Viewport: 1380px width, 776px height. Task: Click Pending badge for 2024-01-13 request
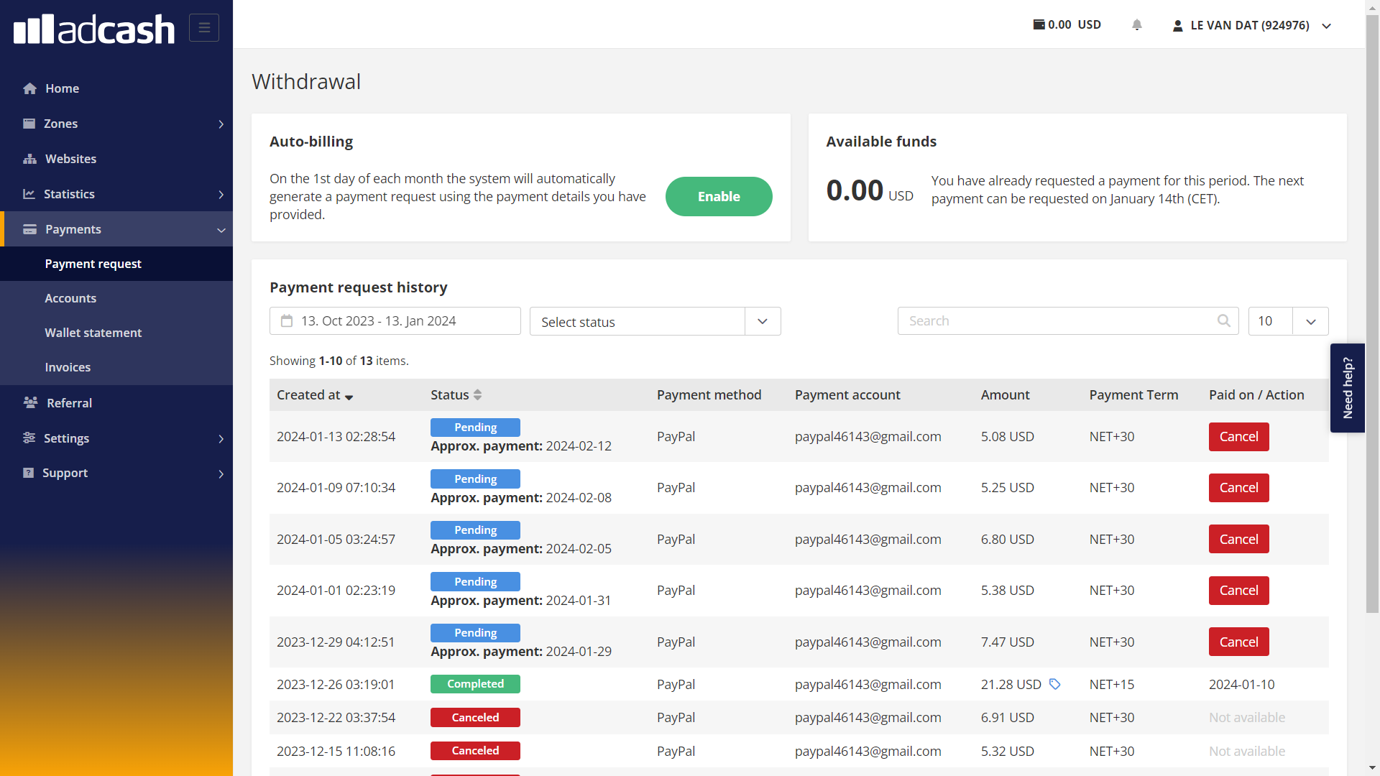tap(475, 428)
